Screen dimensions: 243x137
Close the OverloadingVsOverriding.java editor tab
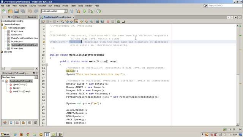pyautogui.click(x=73, y=17)
